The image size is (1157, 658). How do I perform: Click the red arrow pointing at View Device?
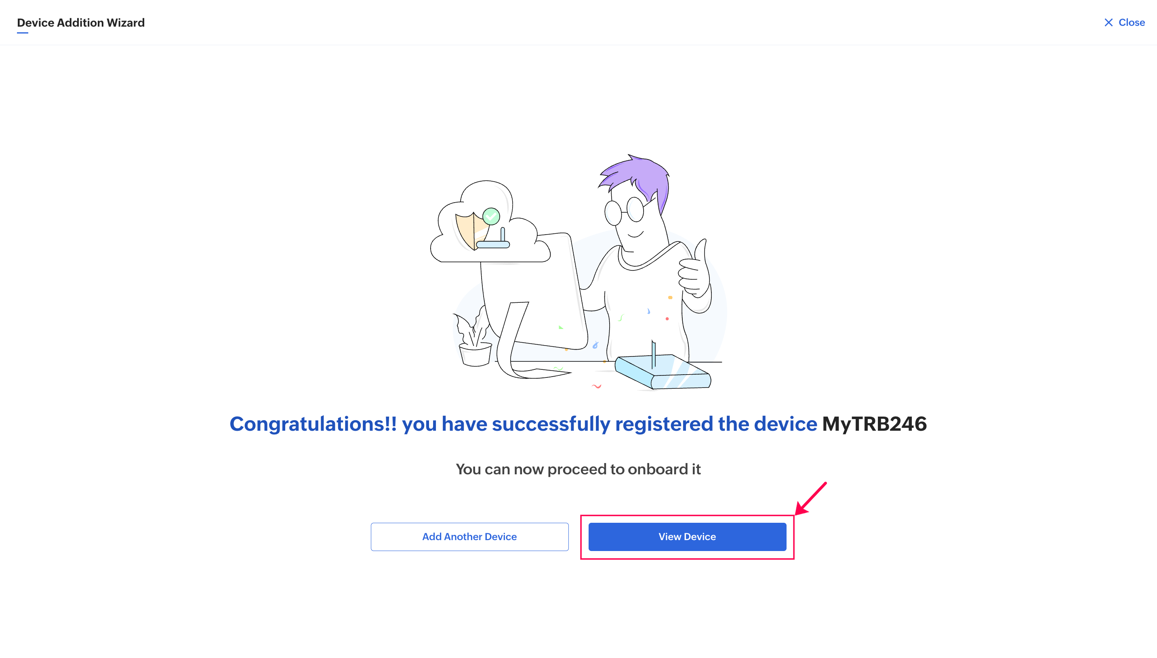coord(812,498)
